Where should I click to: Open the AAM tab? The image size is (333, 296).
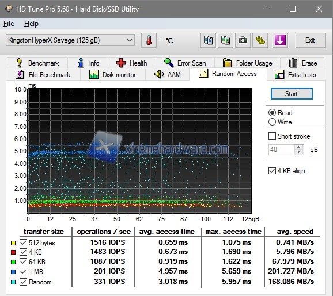pyautogui.click(x=168, y=74)
